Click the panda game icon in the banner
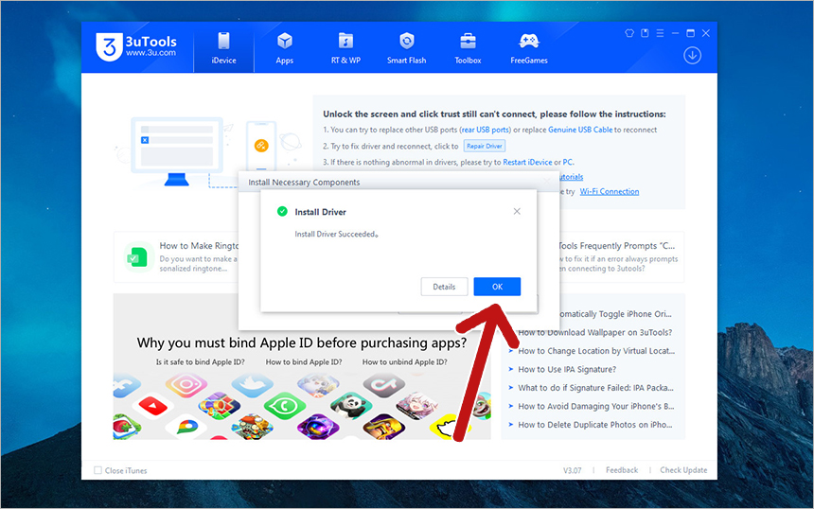This screenshot has width=814, height=509. 350,405
